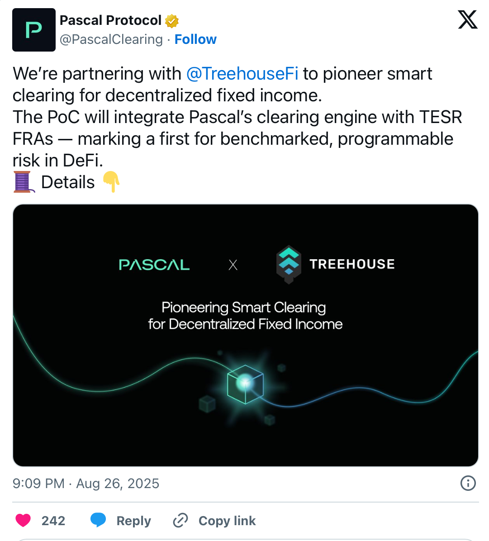Click the @PascalClearing handle
Viewport: 489px width, 541px height.
point(111,39)
